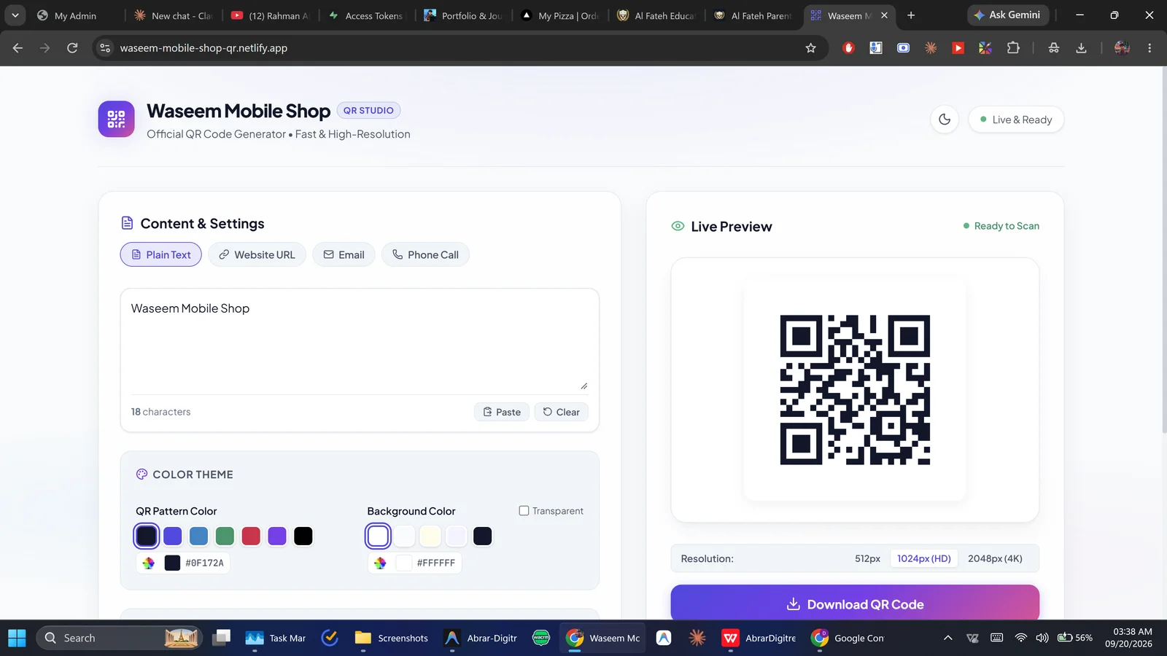Click the Clear button
The height and width of the screenshot is (656, 1167).
point(561,412)
